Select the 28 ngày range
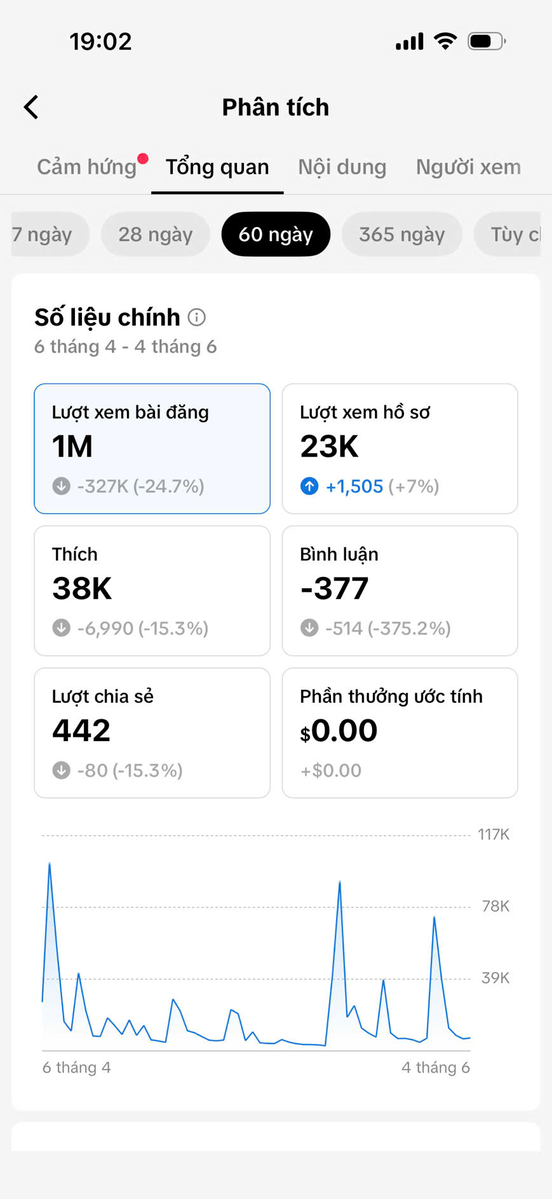552x1199 pixels. tap(156, 234)
